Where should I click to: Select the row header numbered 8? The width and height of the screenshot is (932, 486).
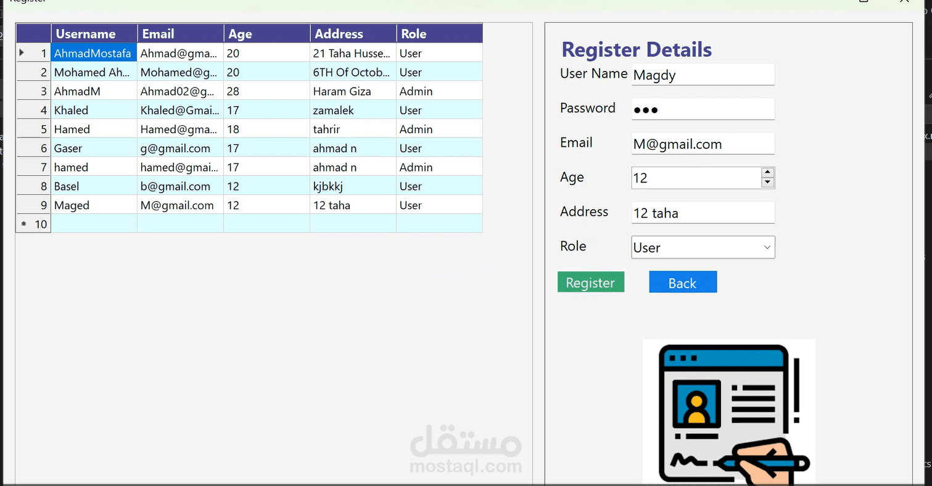click(x=33, y=186)
